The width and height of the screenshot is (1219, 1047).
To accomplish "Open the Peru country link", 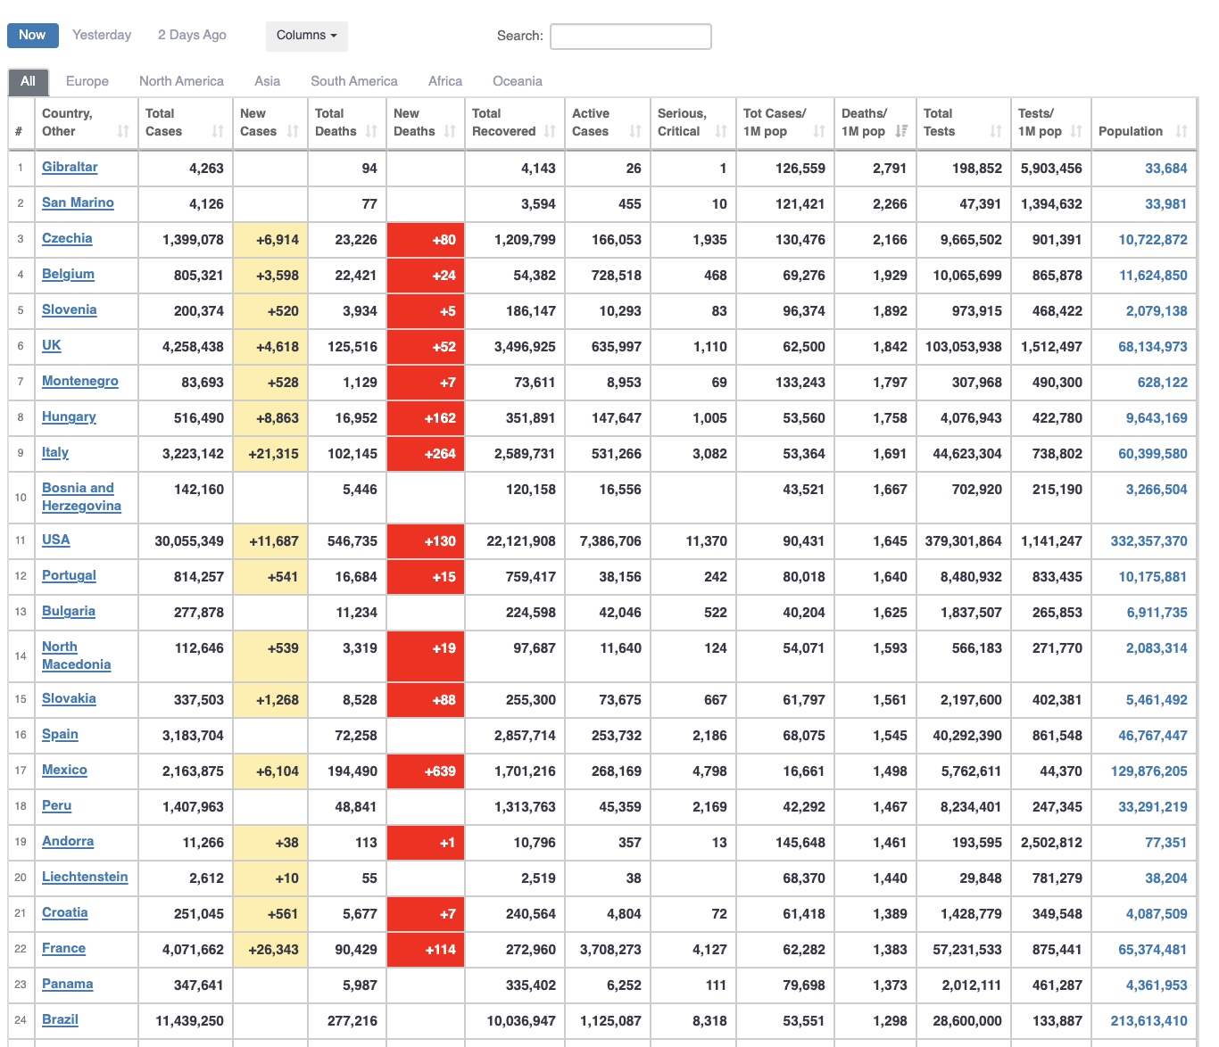I will [56, 805].
